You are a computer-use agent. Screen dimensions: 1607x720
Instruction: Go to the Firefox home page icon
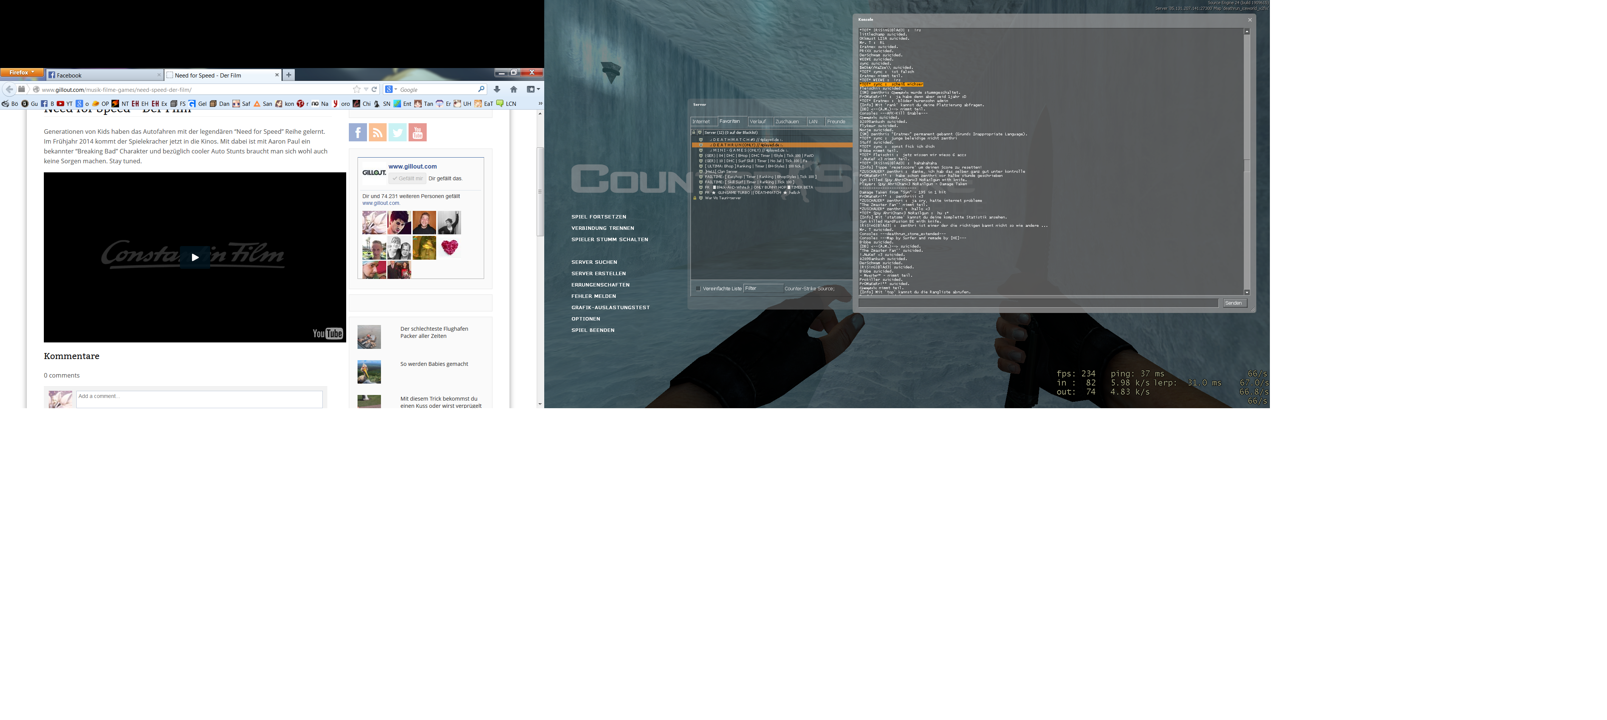click(513, 89)
